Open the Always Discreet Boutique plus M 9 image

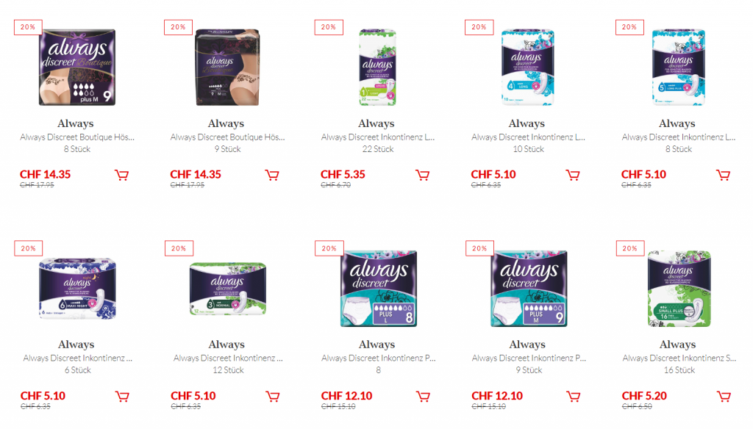[x=76, y=67]
